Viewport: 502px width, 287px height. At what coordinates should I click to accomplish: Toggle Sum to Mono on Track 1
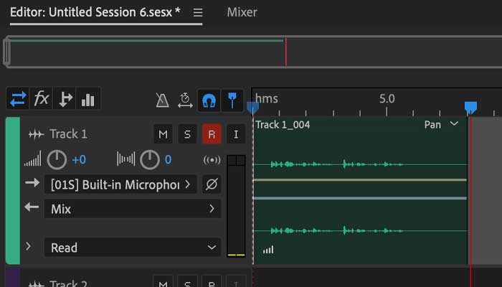[212, 160]
